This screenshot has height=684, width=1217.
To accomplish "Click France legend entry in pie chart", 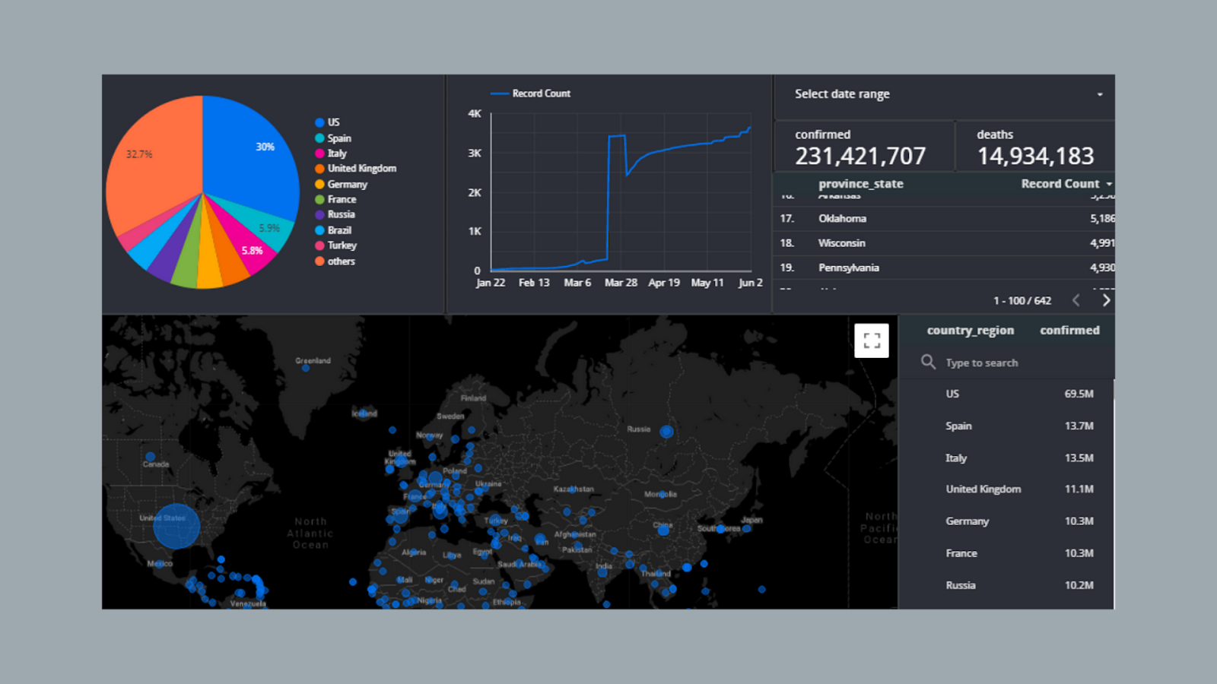I will (x=335, y=199).
